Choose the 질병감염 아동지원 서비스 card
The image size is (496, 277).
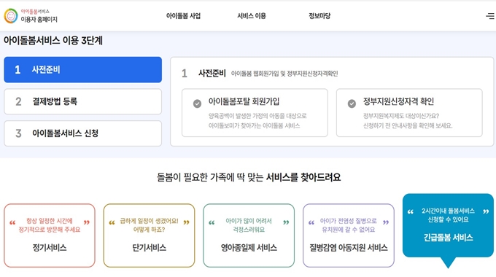[x=348, y=235]
